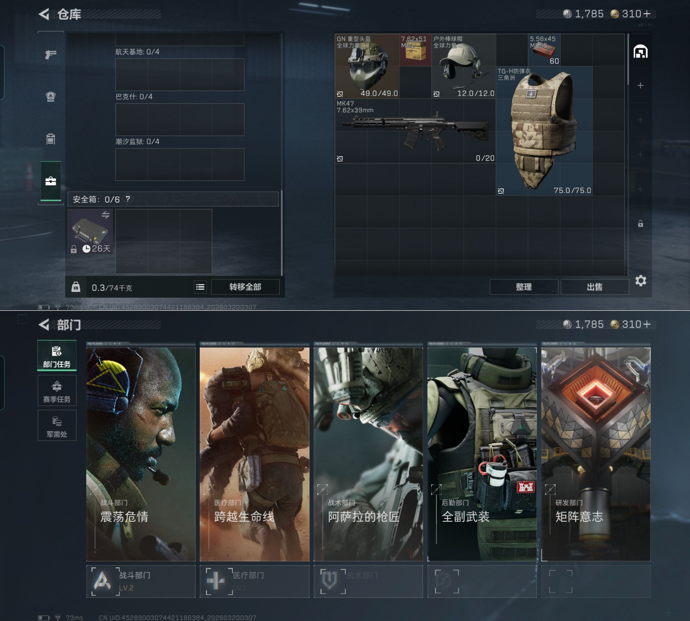The image size is (690, 621).
Task: Go back from 部门 screen
Action: [x=44, y=325]
